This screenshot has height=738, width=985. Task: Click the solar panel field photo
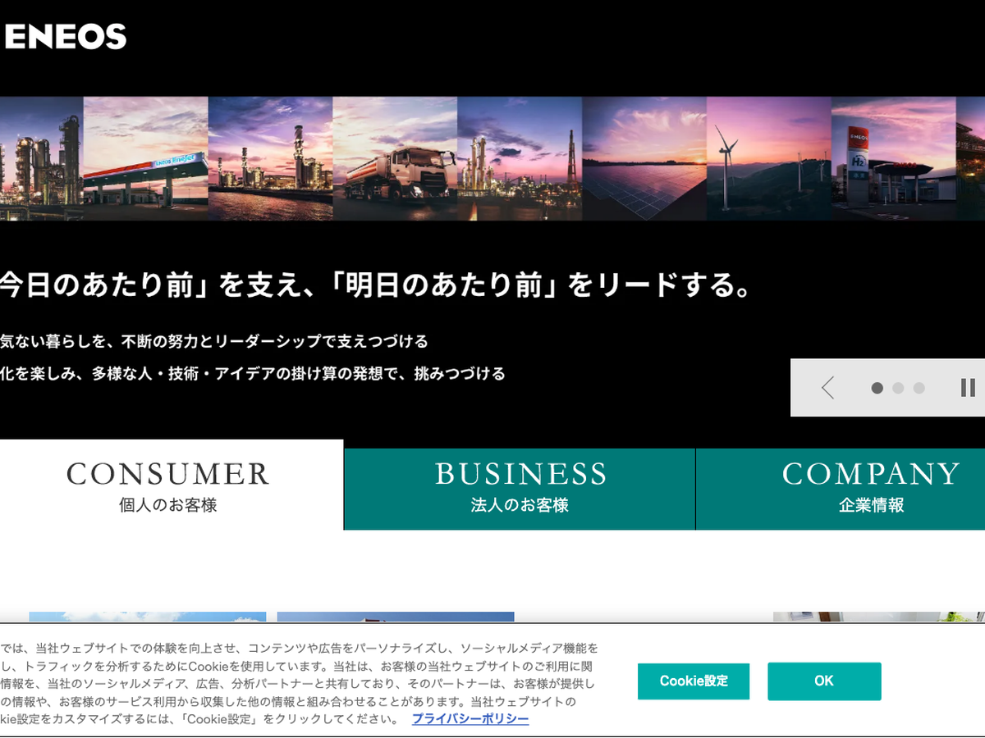point(644,159)
